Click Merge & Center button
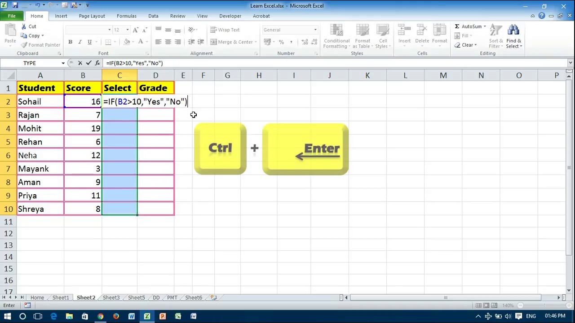 (x=232, y=42)
